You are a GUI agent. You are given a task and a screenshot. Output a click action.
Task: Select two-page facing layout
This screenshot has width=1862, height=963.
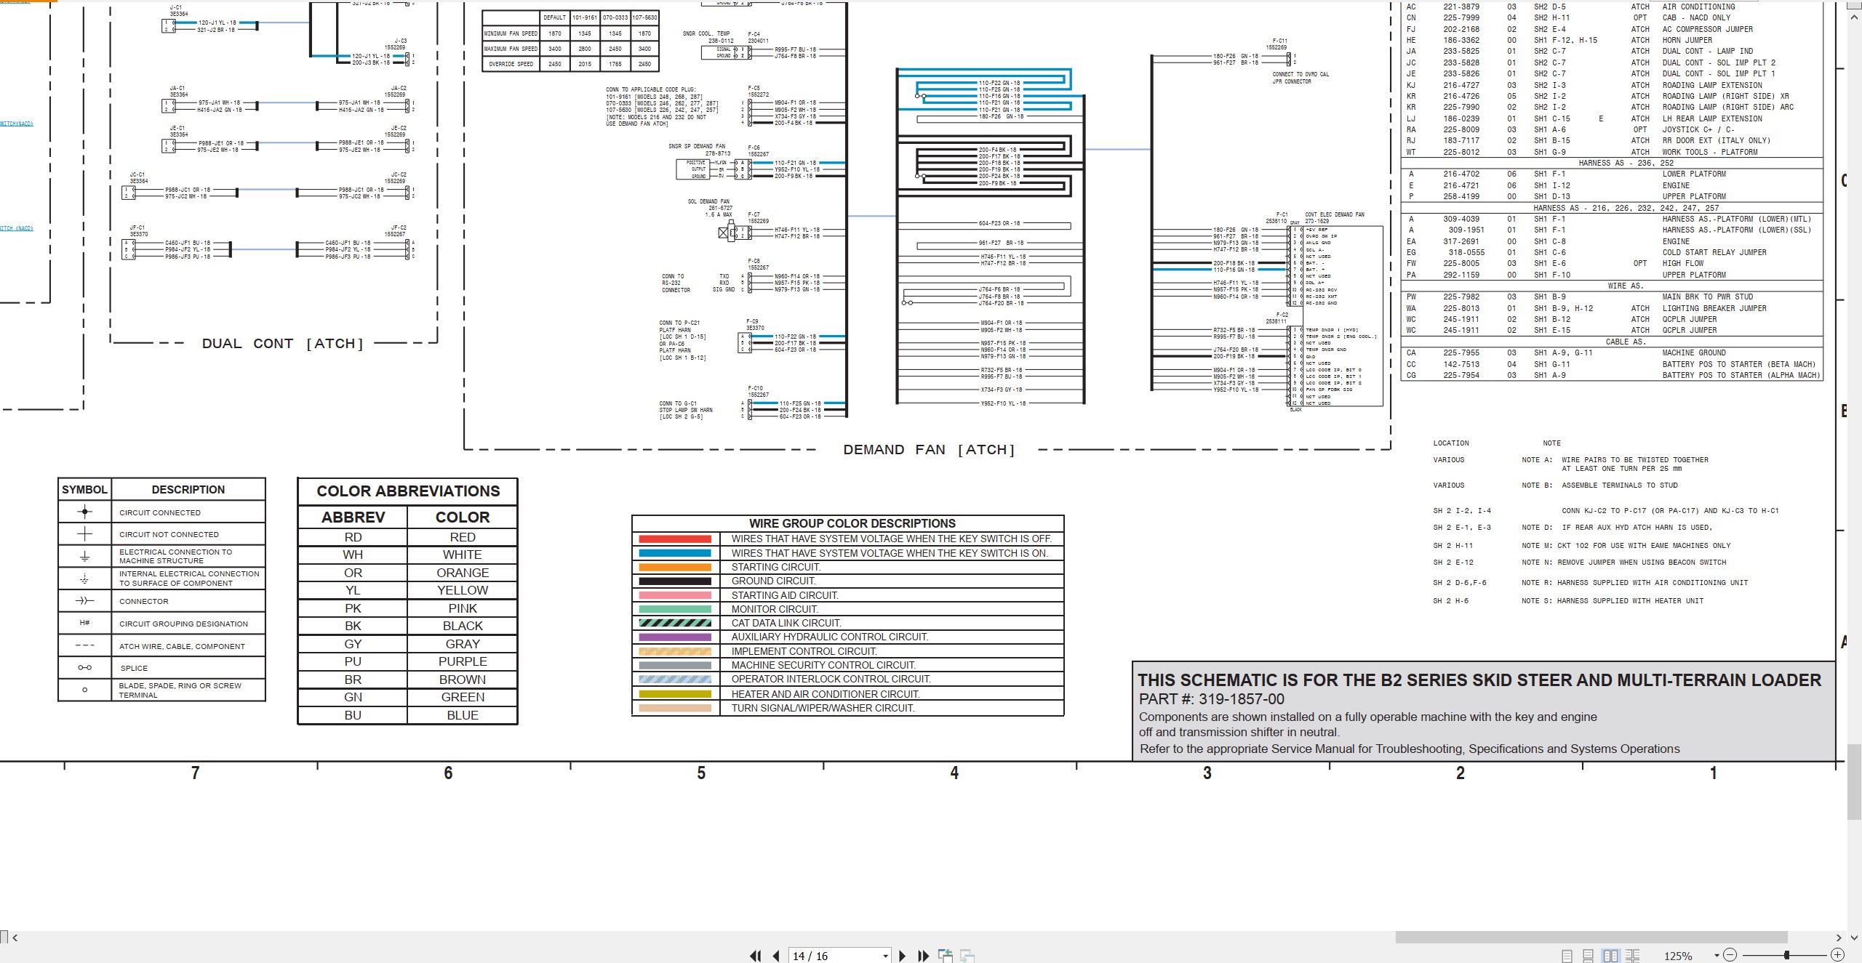click(x=1610, y=956)
